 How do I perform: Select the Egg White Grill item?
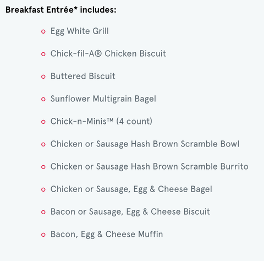coord(80,31)
